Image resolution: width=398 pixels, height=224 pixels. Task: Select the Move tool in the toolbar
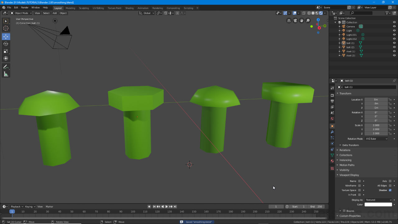(6, 36)
